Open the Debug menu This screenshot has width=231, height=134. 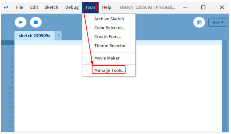point(72,7)
